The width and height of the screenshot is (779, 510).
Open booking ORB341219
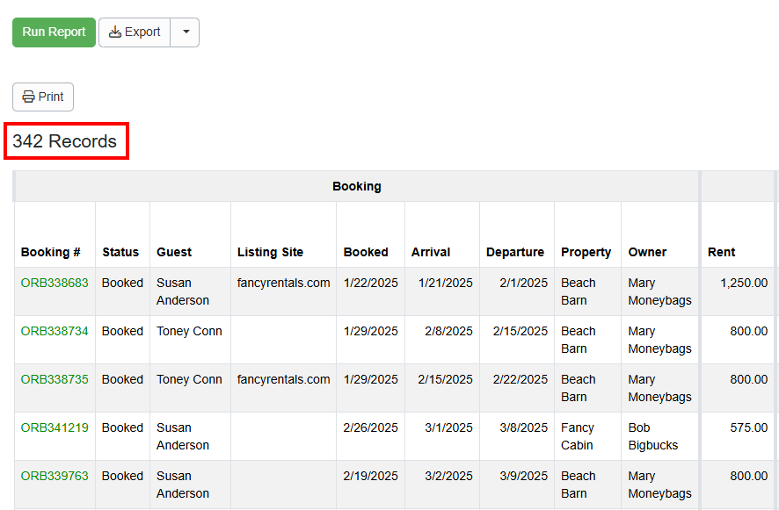(x=55, y=427)
